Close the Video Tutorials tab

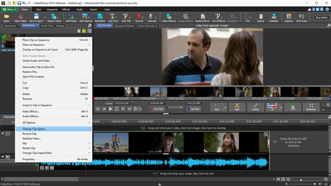(x=156, y=26)
